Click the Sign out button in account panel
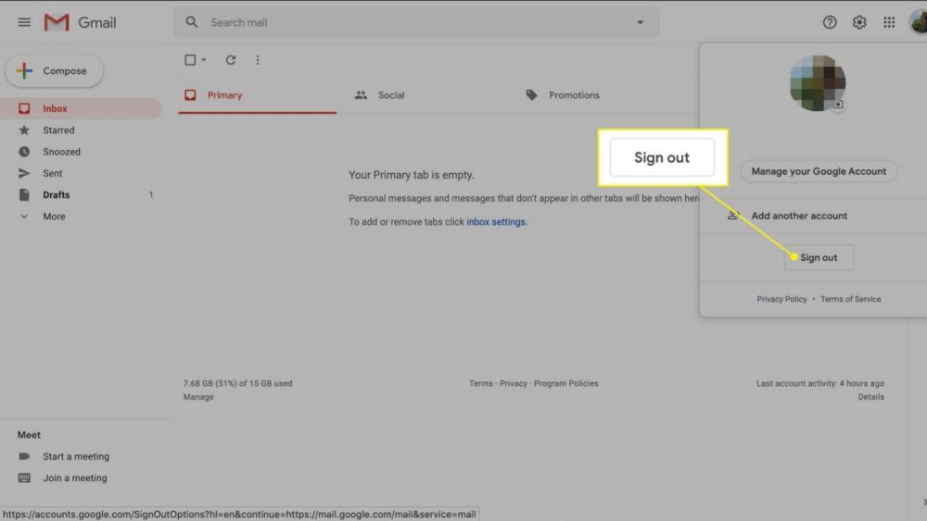Screen dimensions: 927x521 819,257
